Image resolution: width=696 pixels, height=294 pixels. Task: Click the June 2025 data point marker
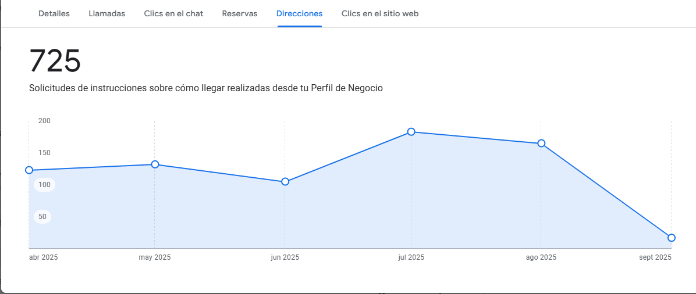285,182
